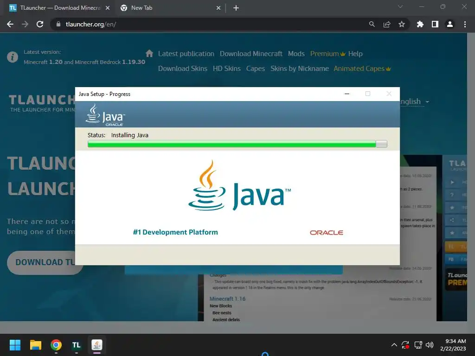Open a new browser tab with plus button

point(236,8)
